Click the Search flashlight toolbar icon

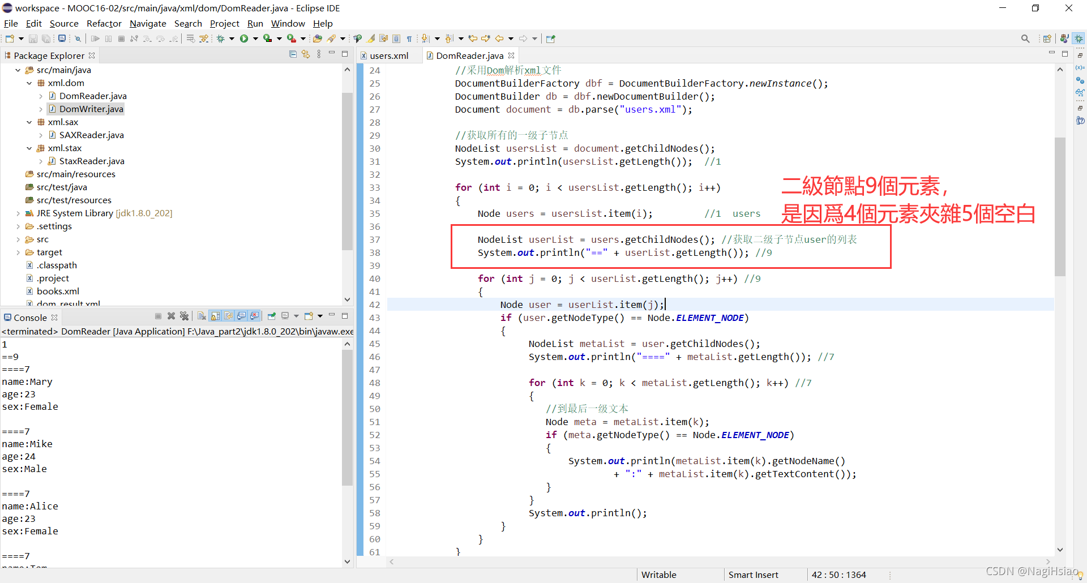click(x=331, y=38)
